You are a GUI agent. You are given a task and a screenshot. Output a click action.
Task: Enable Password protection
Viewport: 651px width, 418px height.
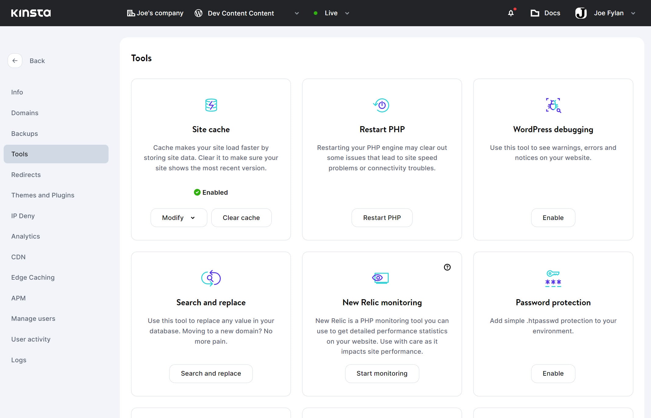553,373
